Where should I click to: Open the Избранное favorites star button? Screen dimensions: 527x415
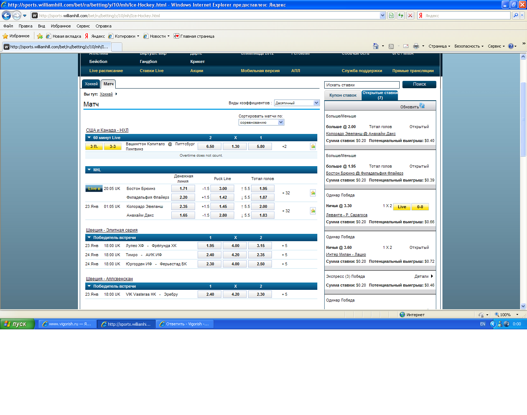point(16,36)
